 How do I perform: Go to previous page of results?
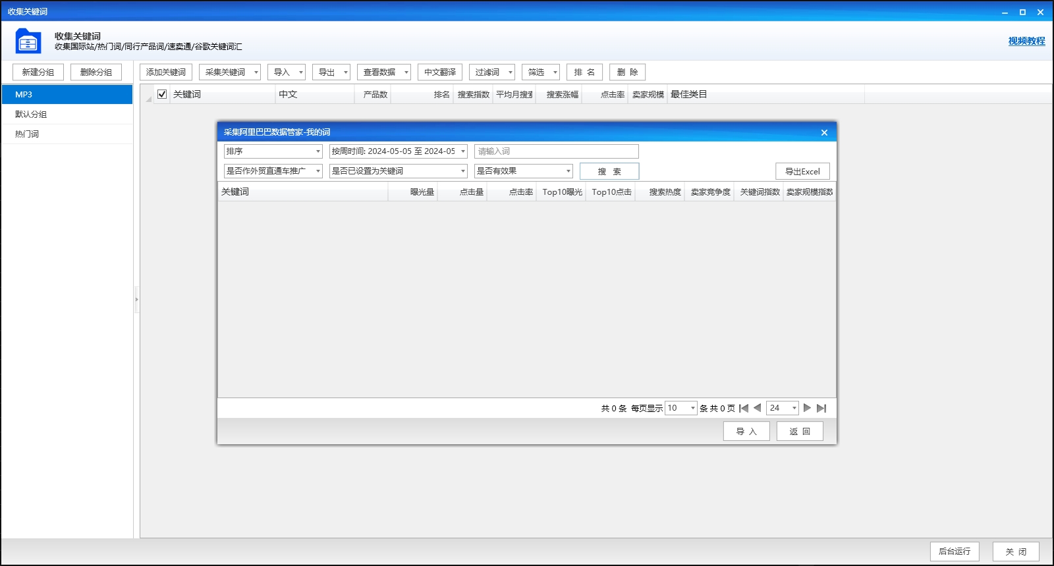(x=758, y=408)
